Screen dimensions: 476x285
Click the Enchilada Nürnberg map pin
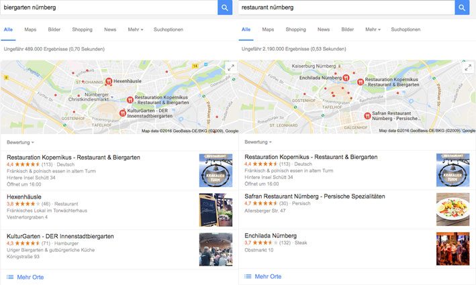click(346, 78)
